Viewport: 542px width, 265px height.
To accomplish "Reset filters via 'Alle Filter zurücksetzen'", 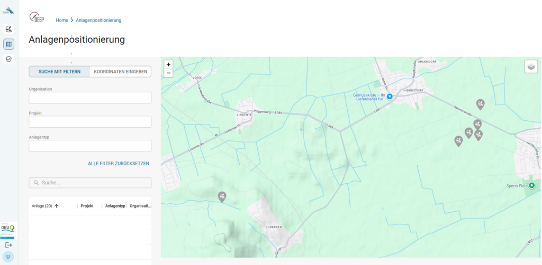I will pyautogui.click(x=119, y=164).
